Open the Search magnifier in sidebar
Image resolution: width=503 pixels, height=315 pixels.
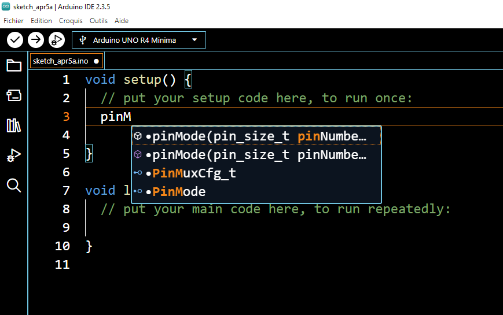[x=14, y=186]
